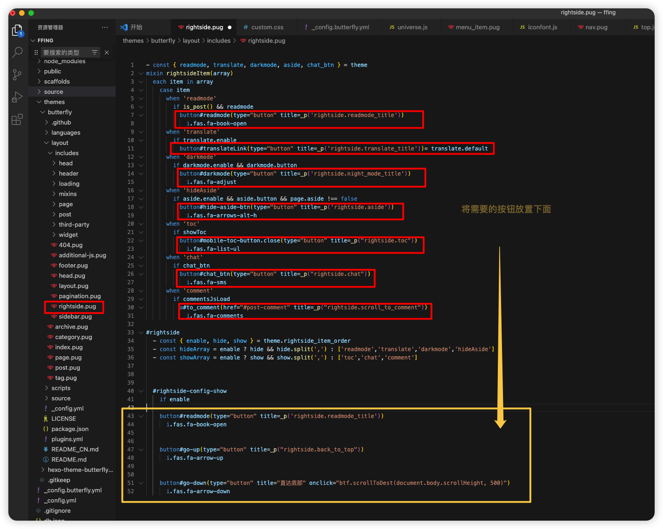Screen dimensions: 663x529
Task: Open the Extensions view icon
Action: (17, 119)
